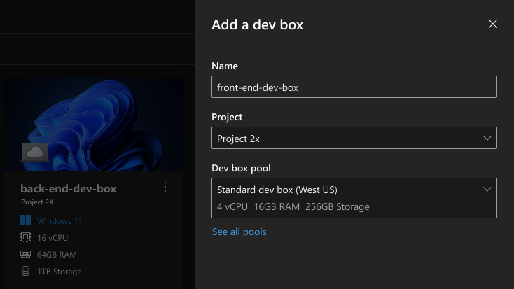Click the Project 2X subtitle on the card
Image resolution: width=514 pixels, height=289 pixels.
click(37, 202)
